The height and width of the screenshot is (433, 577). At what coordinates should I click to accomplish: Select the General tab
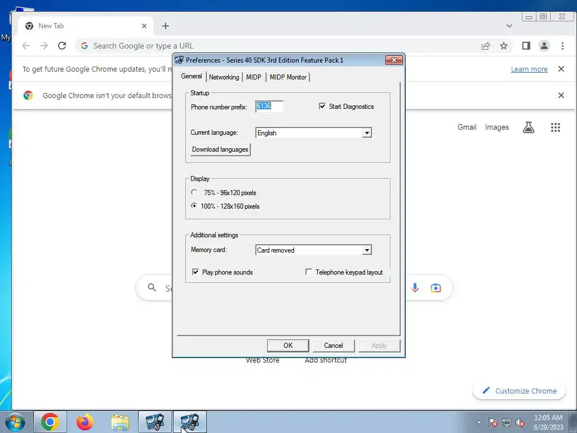click(x=192, y=76)
